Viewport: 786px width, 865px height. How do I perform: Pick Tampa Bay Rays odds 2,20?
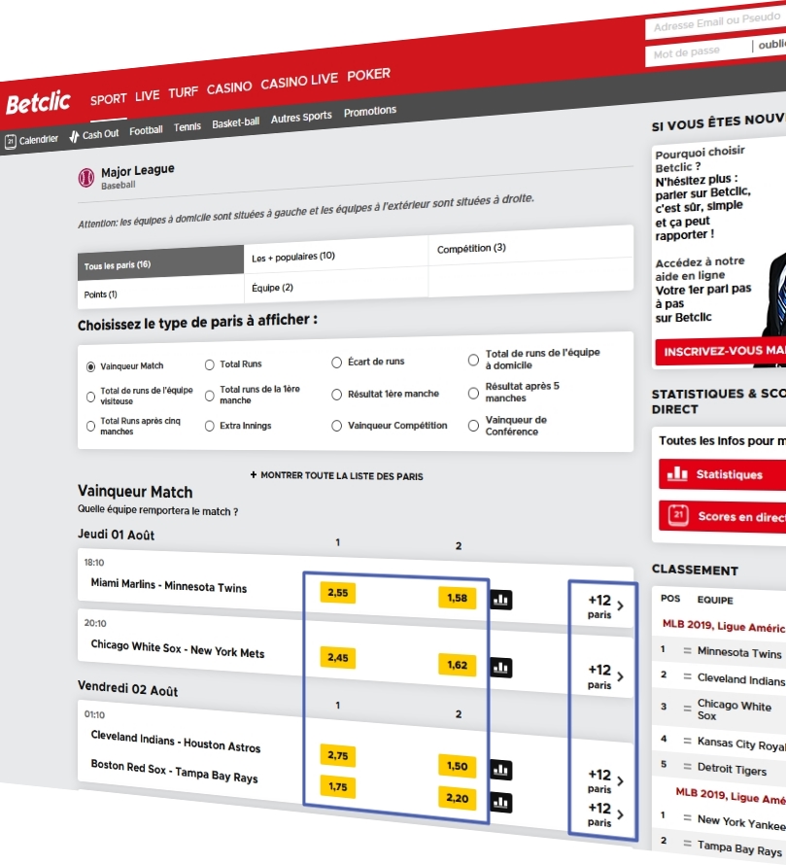click(x=458, y=798)
